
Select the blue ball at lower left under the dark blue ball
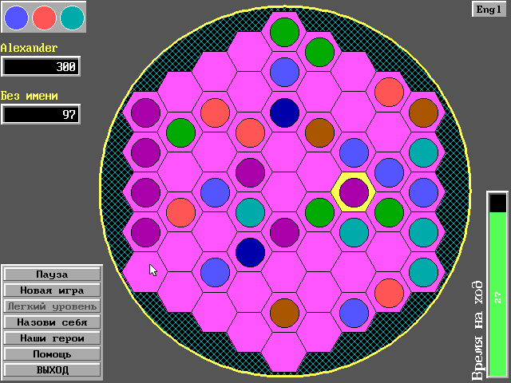tap(215, 273)
